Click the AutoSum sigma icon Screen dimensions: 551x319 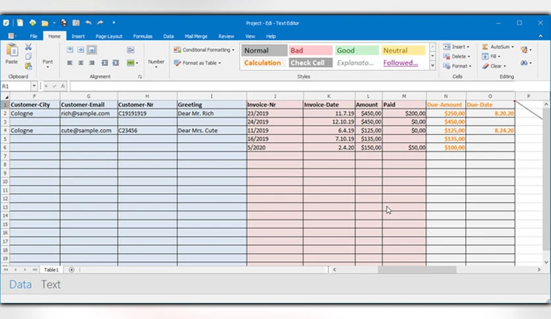(x=485, y=47)
